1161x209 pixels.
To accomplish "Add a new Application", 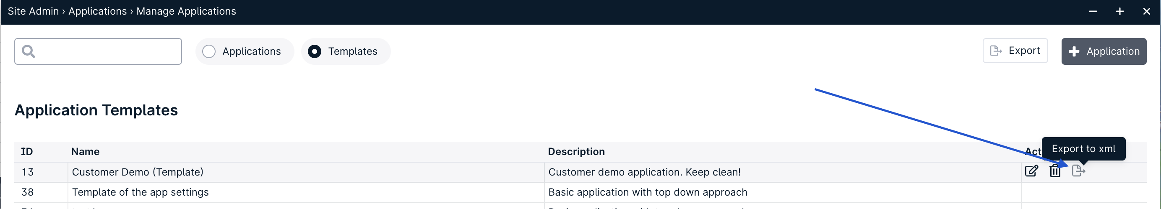I will pos(1104,51).
